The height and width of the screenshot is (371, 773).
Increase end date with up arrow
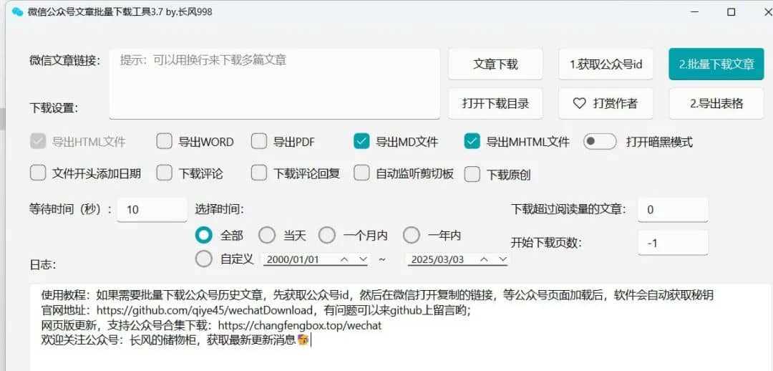click(x=485, y=259)
